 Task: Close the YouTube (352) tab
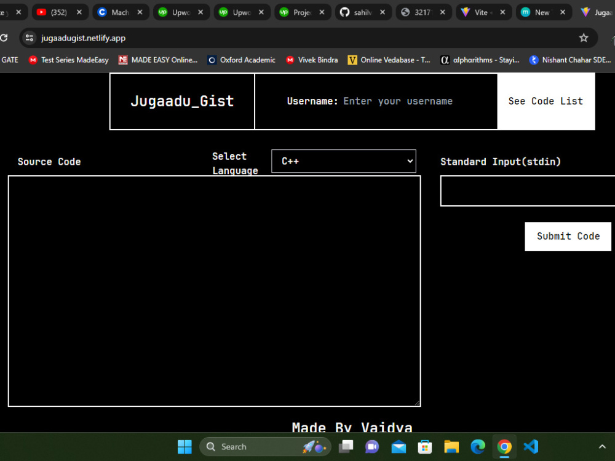click(79, 12)
